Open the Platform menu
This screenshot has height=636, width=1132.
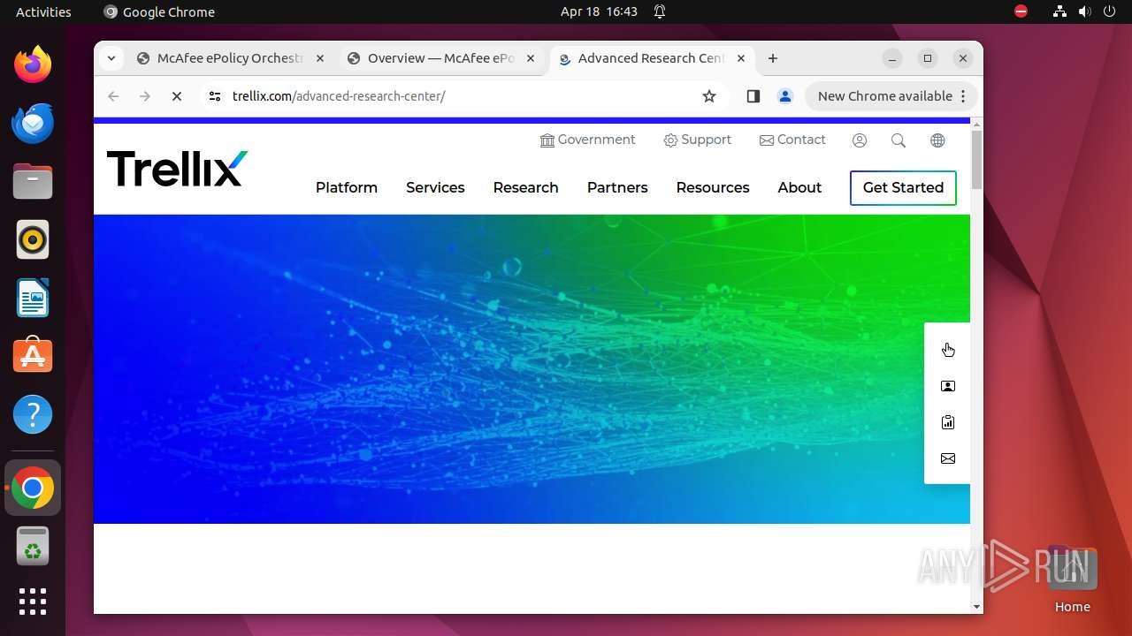347,187
